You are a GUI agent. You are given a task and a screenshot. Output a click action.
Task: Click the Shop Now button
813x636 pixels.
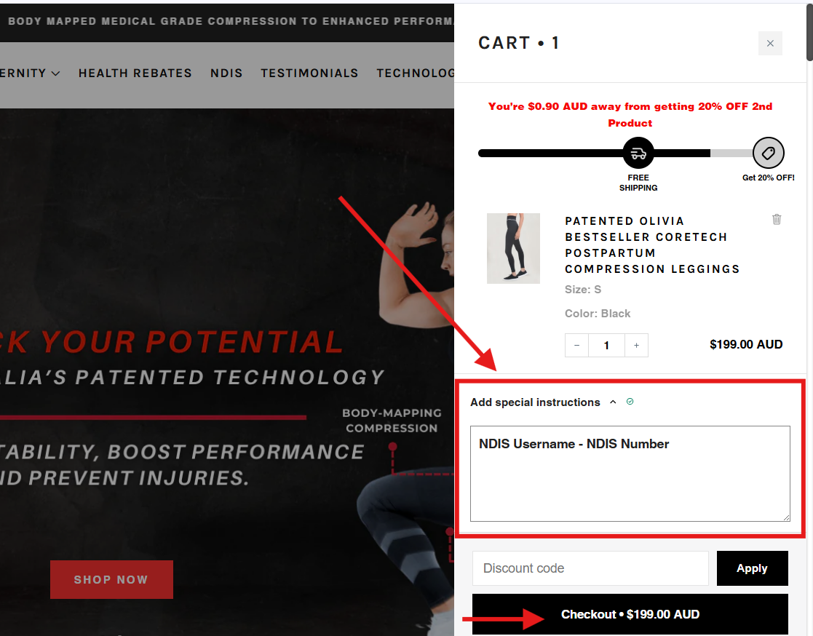click(111, 580)
